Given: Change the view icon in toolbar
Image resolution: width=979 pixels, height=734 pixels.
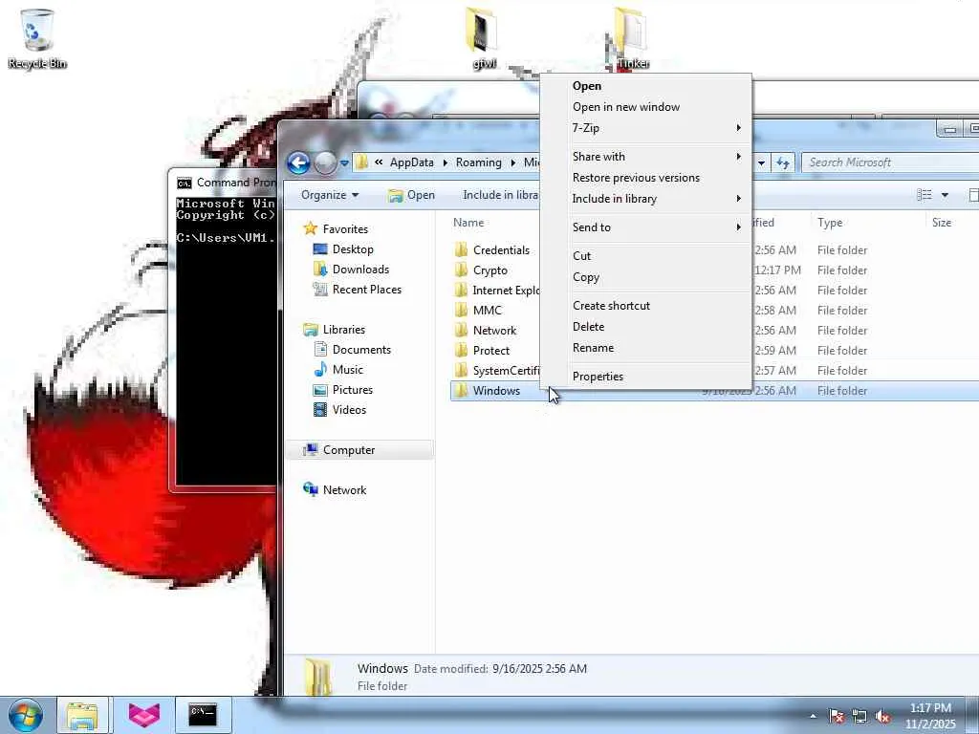Looking at the screenshot, I should tap(925, 195).
